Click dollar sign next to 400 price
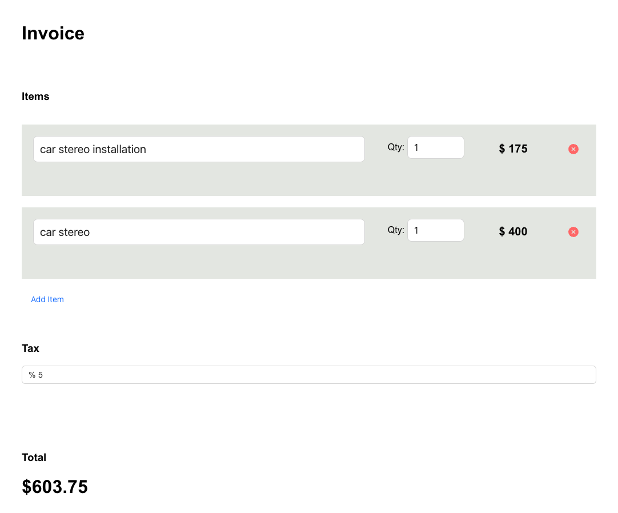This screenshot has width=618, height=513. coord(502,231)
